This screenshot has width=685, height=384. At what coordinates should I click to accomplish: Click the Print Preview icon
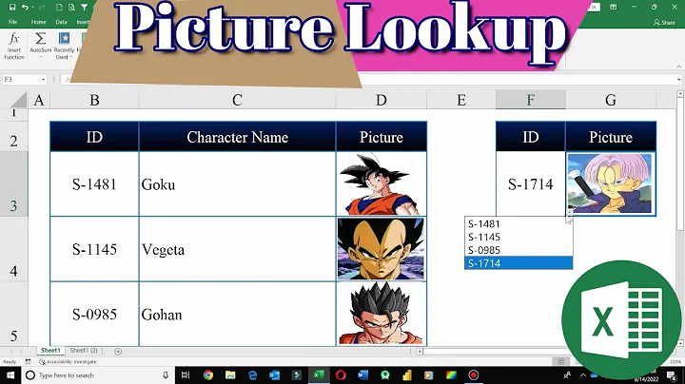(x=71, y=7)
